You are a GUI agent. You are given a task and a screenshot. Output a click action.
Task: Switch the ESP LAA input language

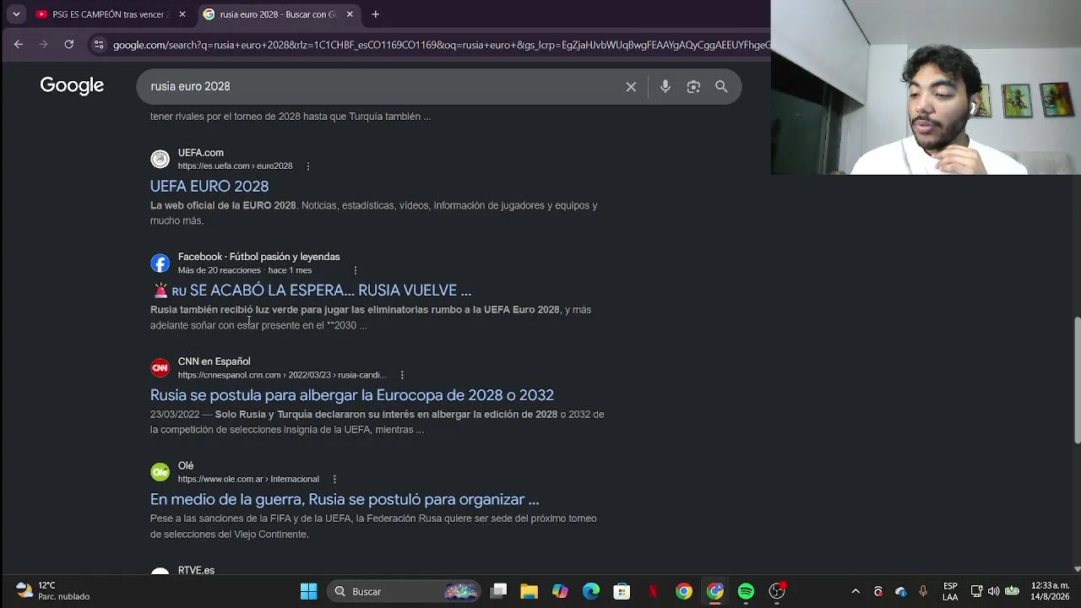coord(950,591)
